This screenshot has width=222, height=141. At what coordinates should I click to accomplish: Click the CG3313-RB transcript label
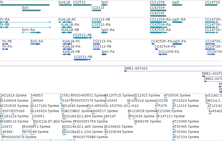click(x=101, y=20)
